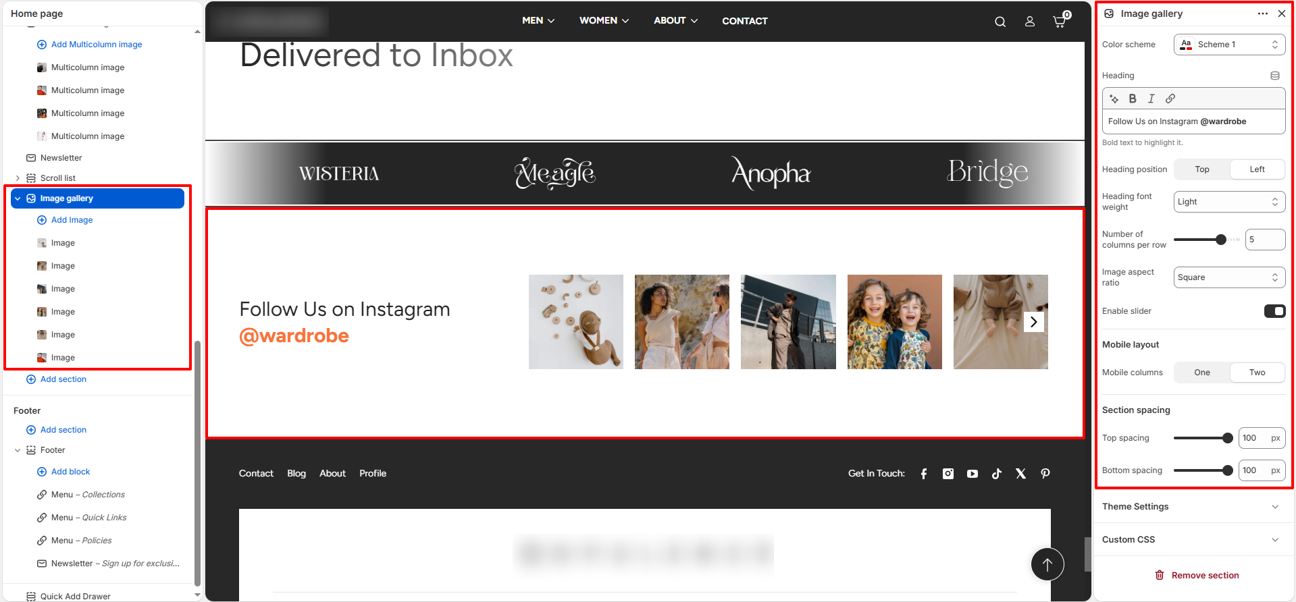The height and width of the screenshot is (602, 1296).
Task: Collapse the Footer tree item
Action: (x=18, y=450)
